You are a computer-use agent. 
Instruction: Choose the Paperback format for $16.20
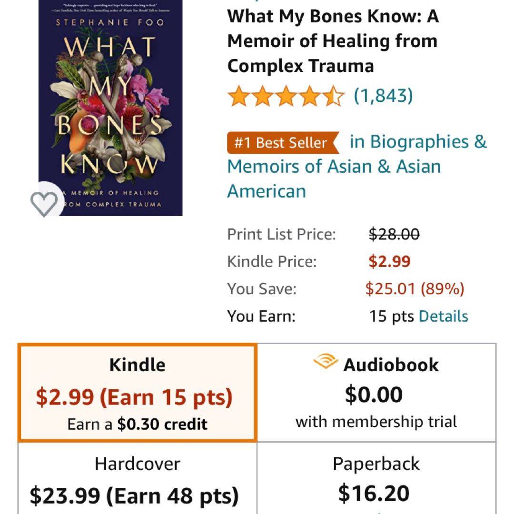pos(376,481)
